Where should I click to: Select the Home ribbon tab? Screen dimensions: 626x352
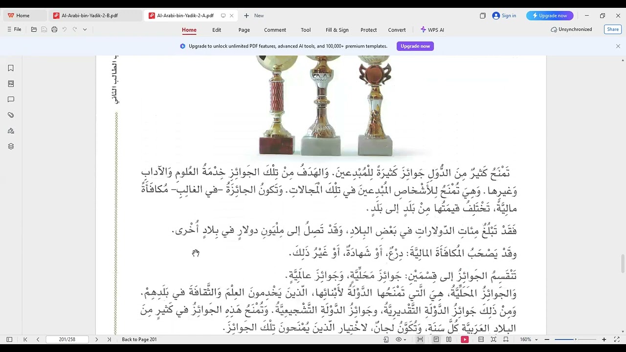[189, 30]
